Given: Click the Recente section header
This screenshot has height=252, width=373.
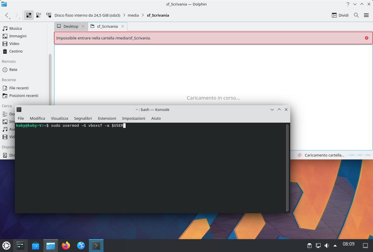Looking at the screenshot, I should [9, 80].
